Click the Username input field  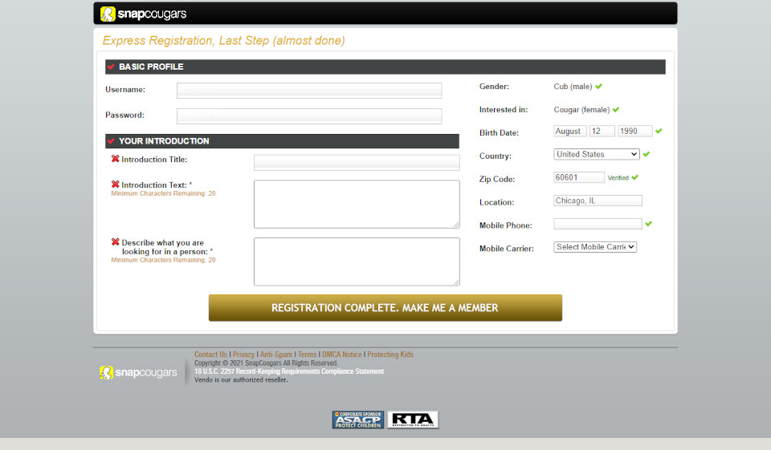(x=309, y=91)
